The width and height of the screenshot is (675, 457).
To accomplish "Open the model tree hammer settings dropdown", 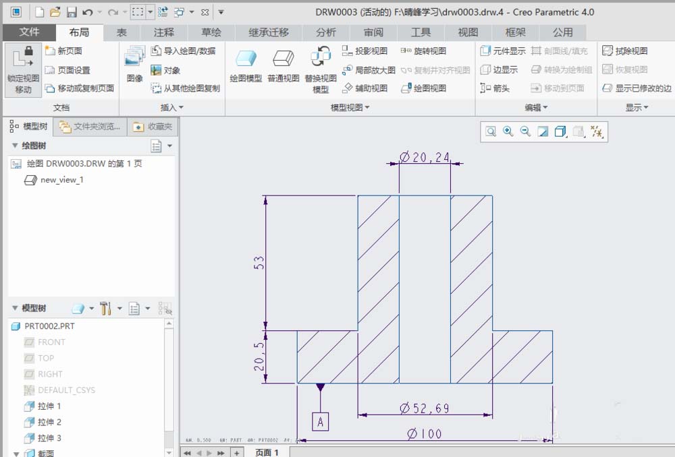I will 119,308.
